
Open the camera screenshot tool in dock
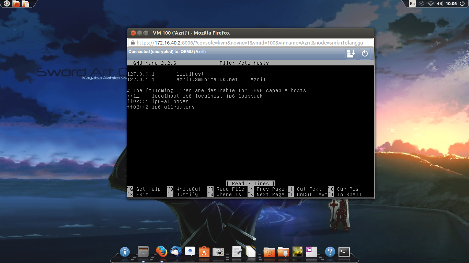tap(218, 252)
